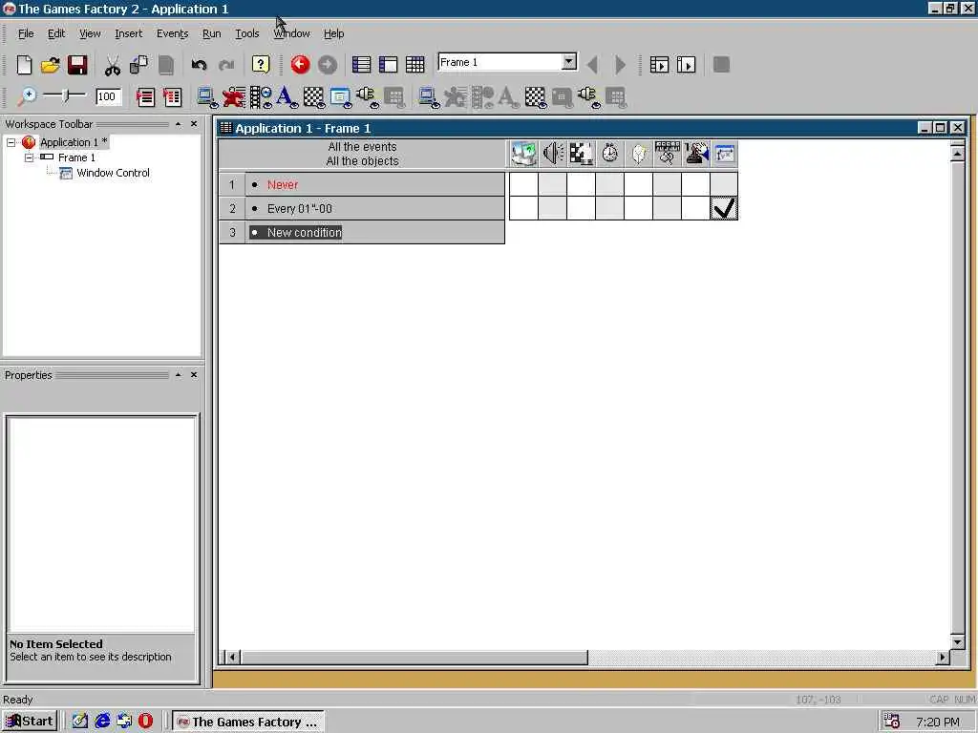This screenshot has width=978, height=733.
Task: Open the File menu
Action: (x=26, y=33)
